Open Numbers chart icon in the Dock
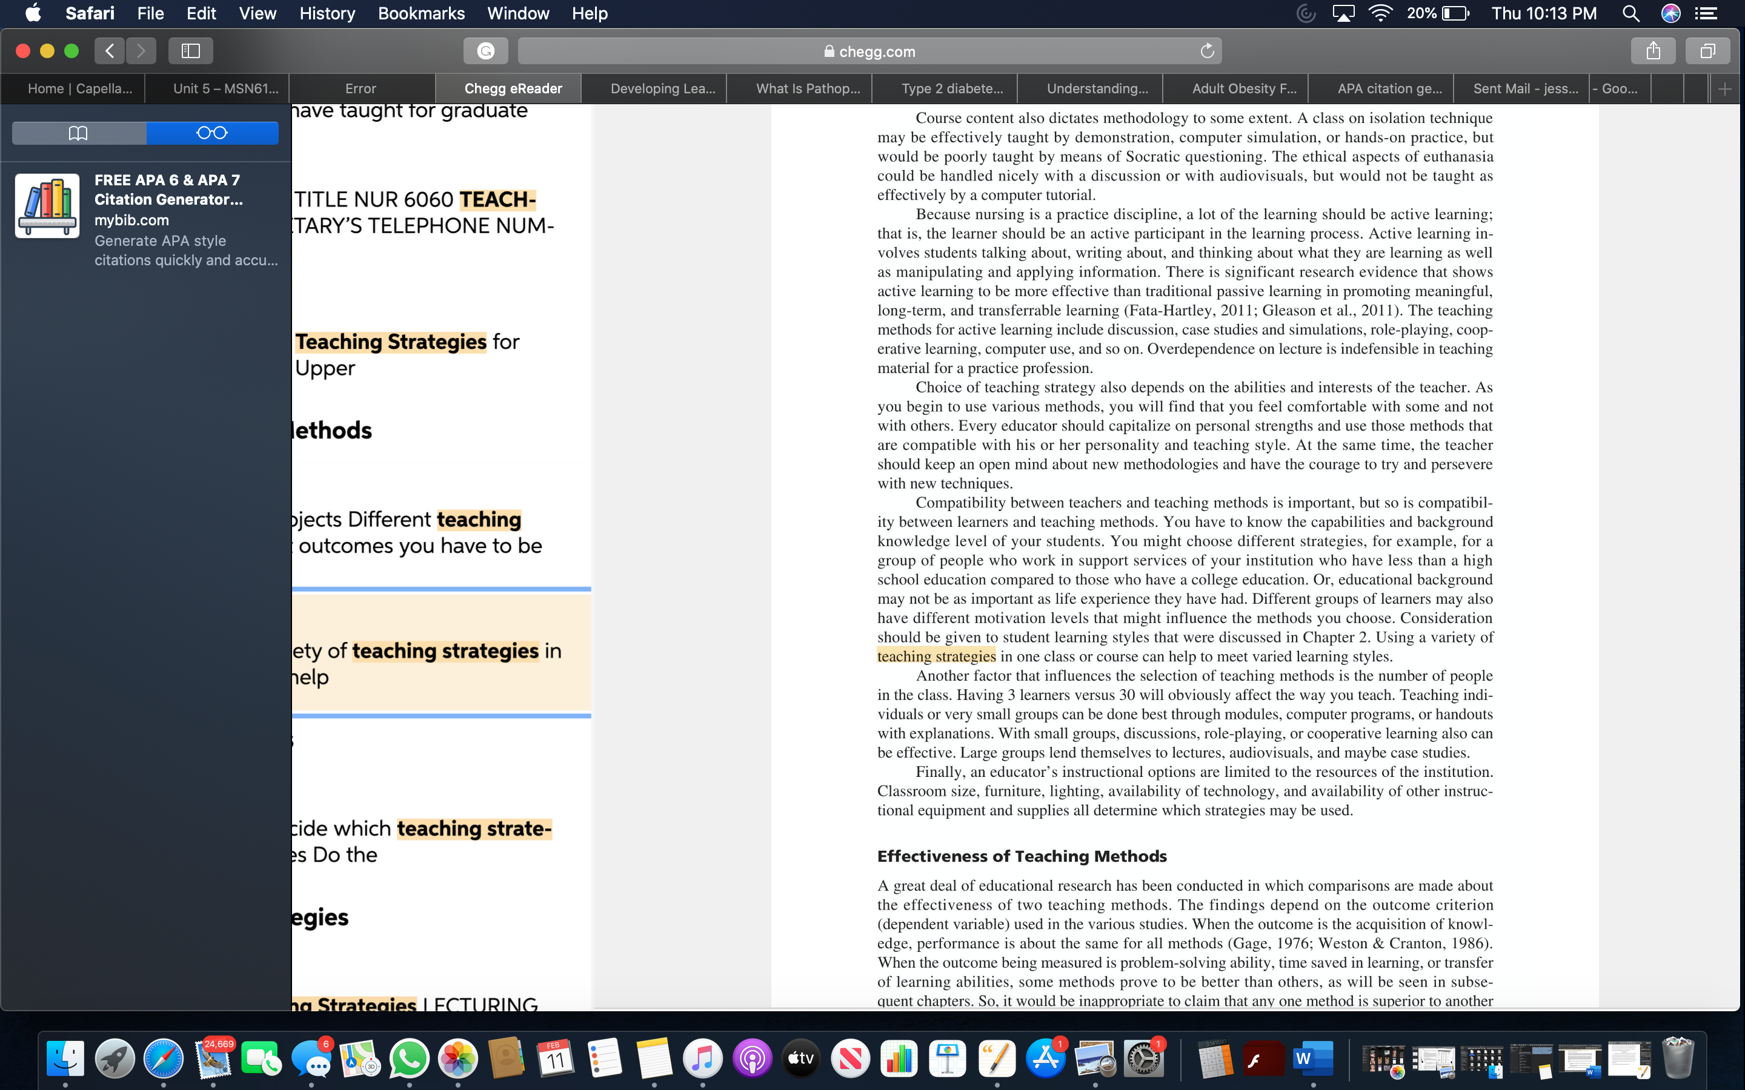The image size is (1745, 1090). point(899,1059)
